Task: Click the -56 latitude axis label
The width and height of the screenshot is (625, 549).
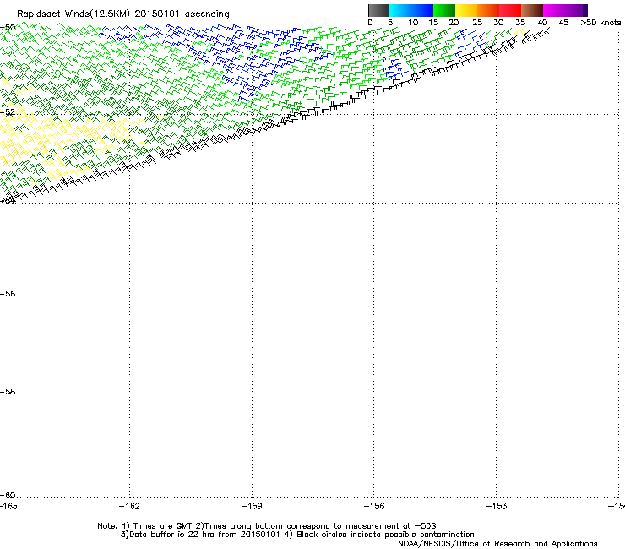Action: click(x=8, y=293)
